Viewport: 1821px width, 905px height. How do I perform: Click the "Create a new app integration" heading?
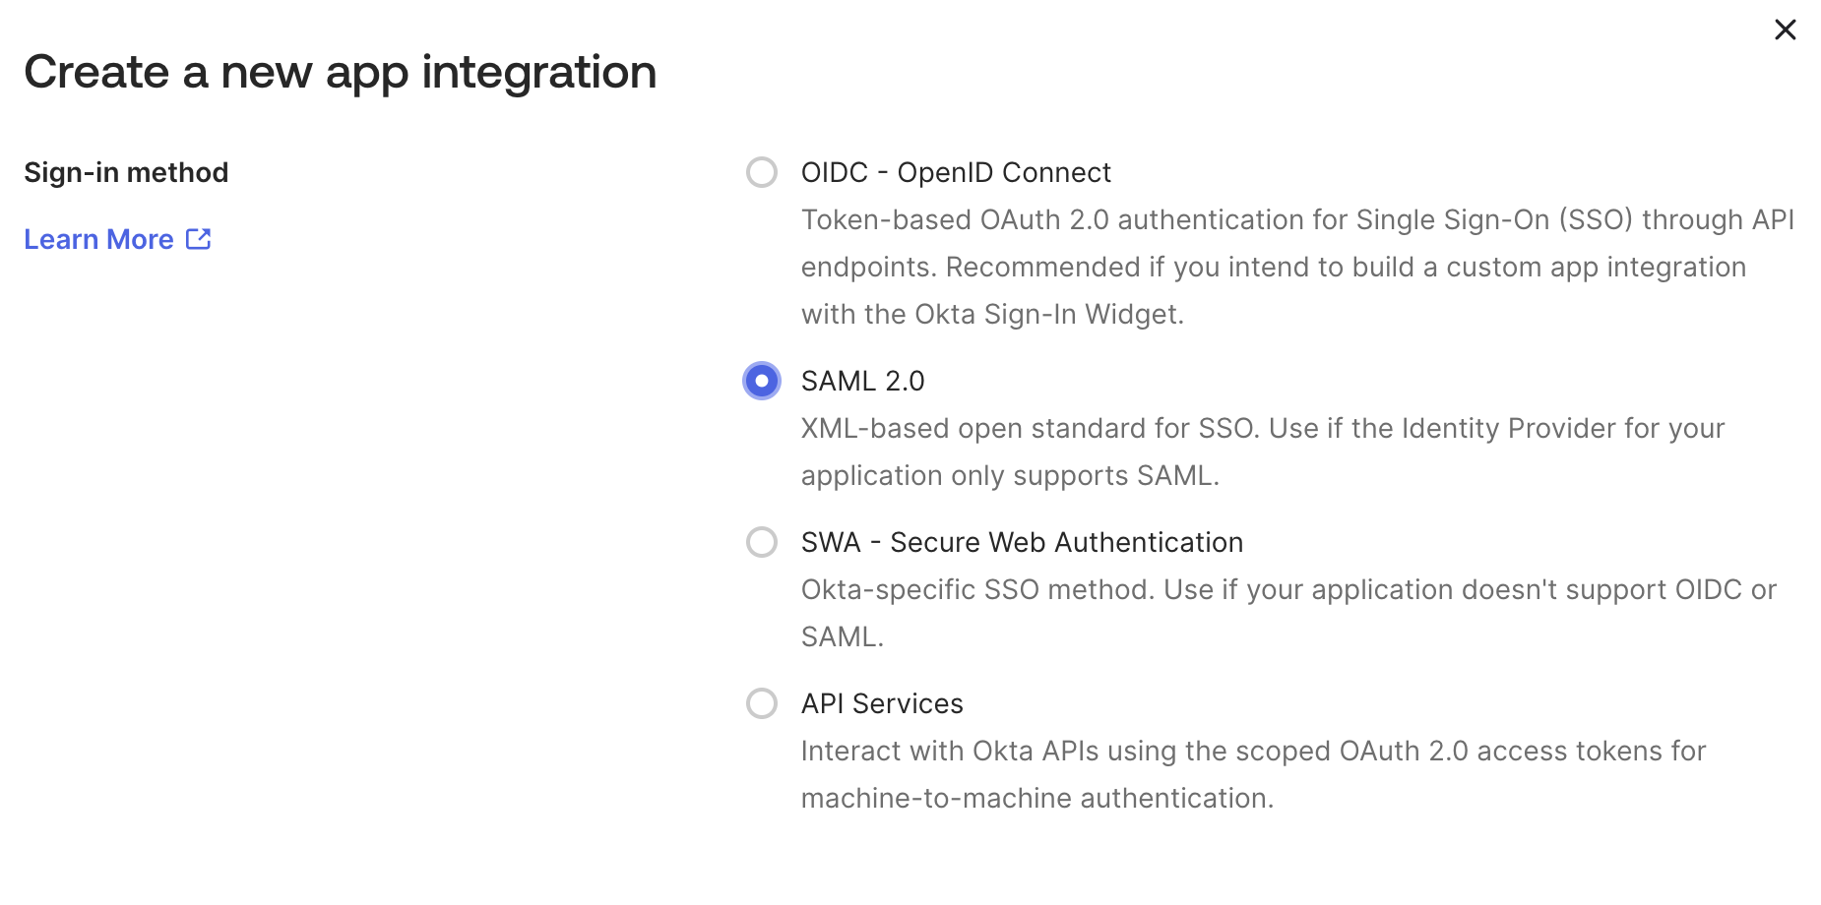pyautogui.click(x=340, y=72)
